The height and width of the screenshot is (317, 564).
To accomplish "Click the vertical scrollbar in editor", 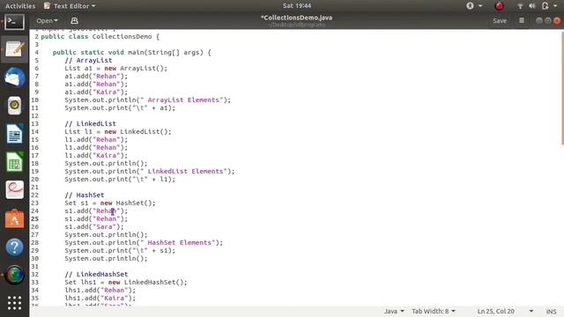I will [x=562, y=88].
